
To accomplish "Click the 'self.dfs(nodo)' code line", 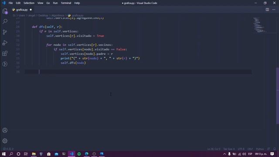I will [x=73, y=63].
